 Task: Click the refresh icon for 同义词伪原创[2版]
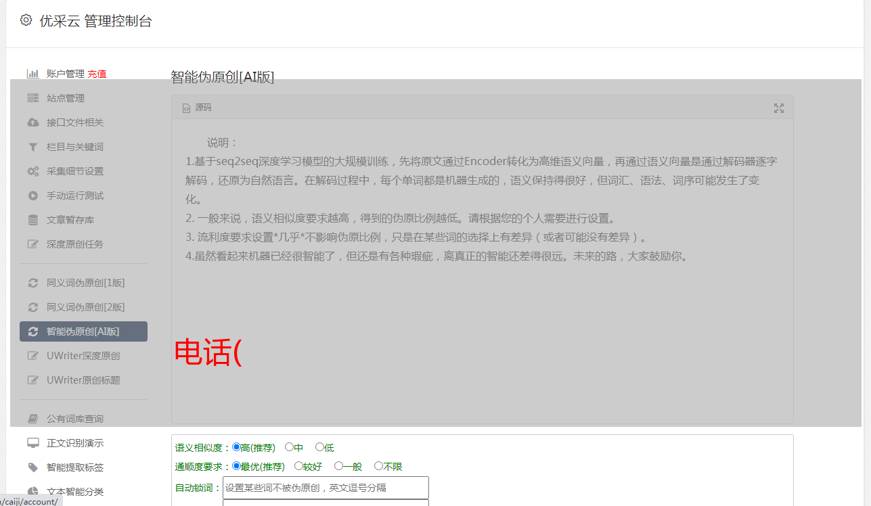click(32, 307)
